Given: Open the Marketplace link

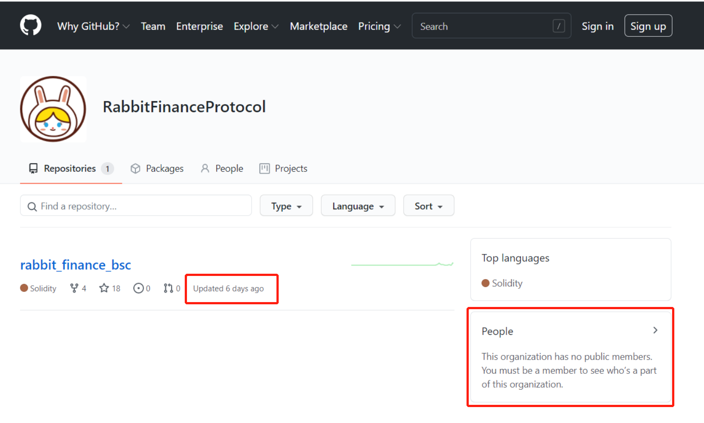Looking at the screenshot, I should [319, 26].
